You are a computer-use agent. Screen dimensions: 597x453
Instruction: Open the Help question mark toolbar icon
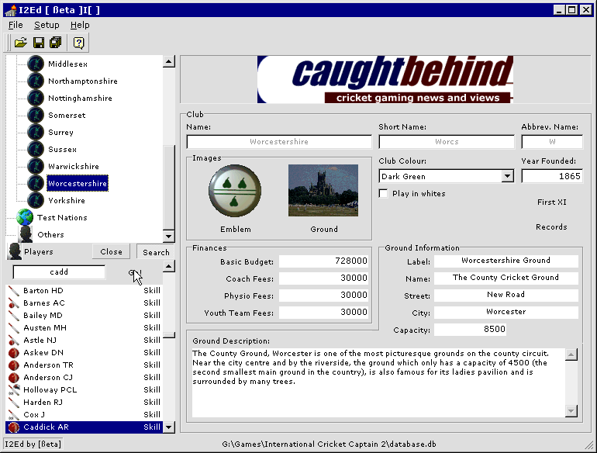coord(79,42)
